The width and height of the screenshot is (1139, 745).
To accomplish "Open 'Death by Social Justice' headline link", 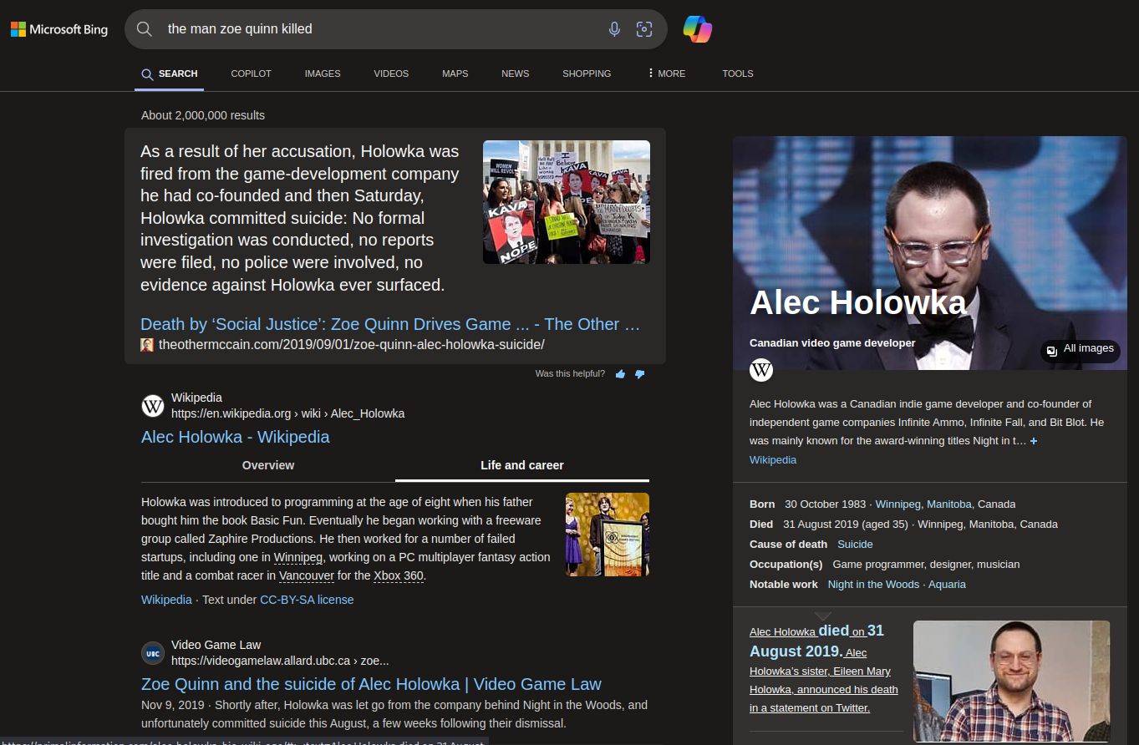I will click(x=390, y=324).
